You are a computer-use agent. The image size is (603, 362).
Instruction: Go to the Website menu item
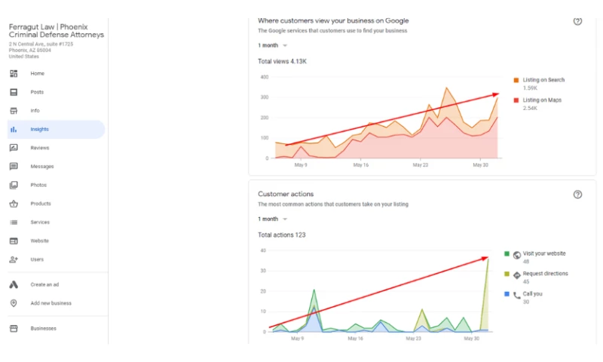click(39, 241)
